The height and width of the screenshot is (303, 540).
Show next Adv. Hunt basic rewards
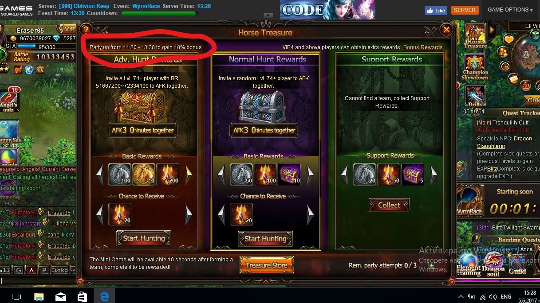[189, 175]
